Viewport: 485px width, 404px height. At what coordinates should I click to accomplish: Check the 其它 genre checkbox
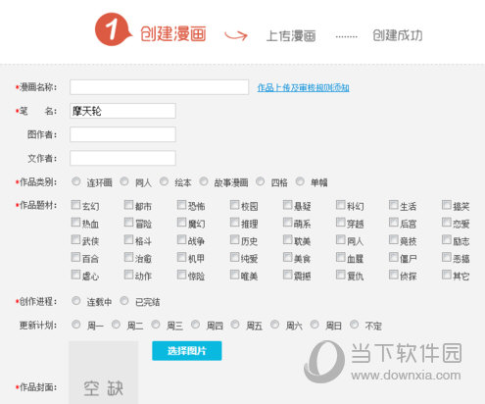tap(447, 275)
